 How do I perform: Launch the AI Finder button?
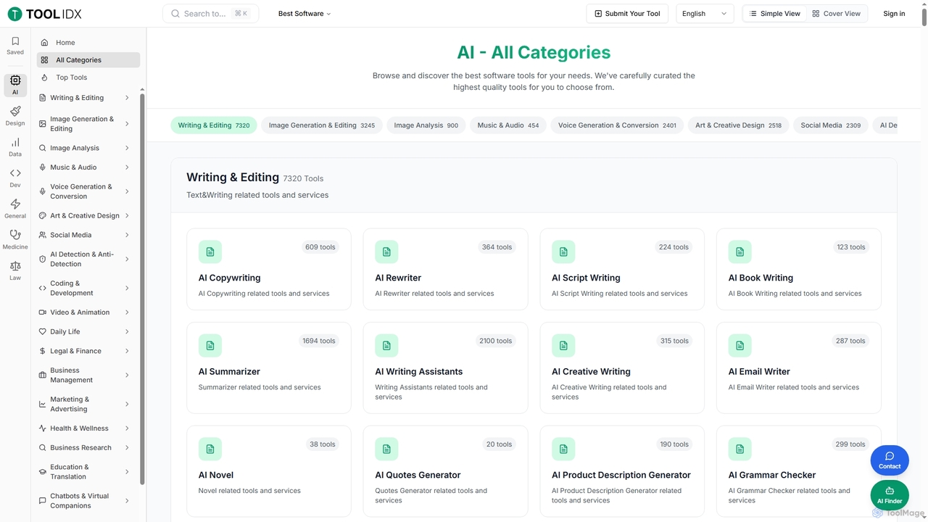pyautogui.click(x=890, y=495)
